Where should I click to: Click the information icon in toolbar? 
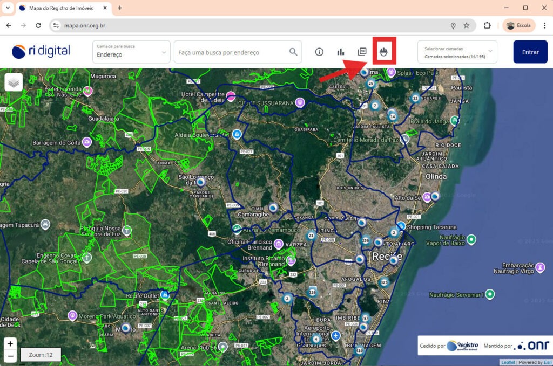319,52
